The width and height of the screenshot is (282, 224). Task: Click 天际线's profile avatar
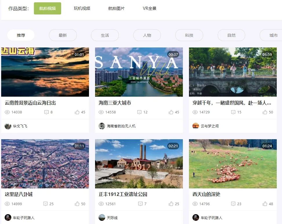point(101,217)
